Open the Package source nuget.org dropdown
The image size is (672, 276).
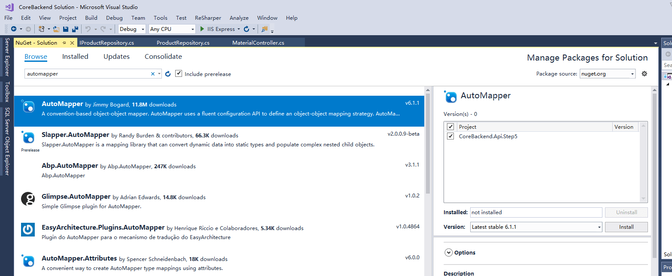[x=607, y=74]
